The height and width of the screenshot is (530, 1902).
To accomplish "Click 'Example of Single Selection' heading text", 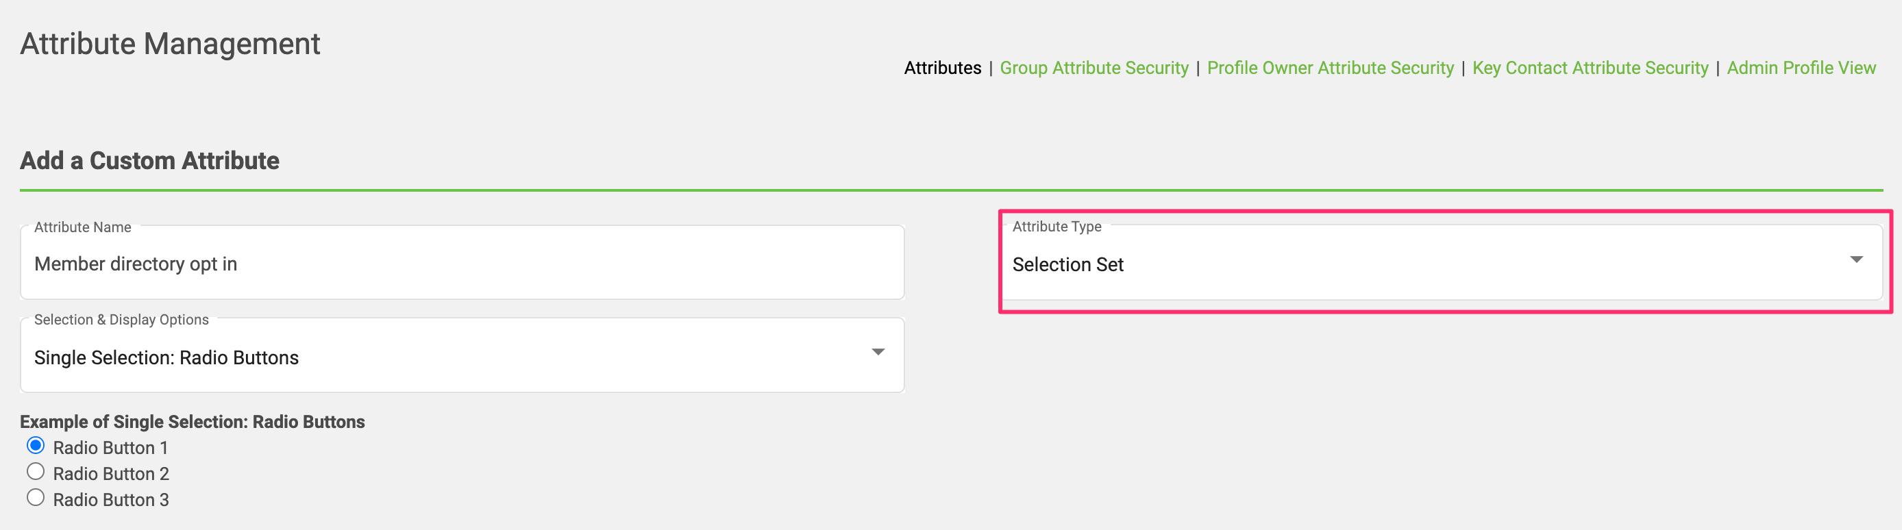I will pos(192,422).
